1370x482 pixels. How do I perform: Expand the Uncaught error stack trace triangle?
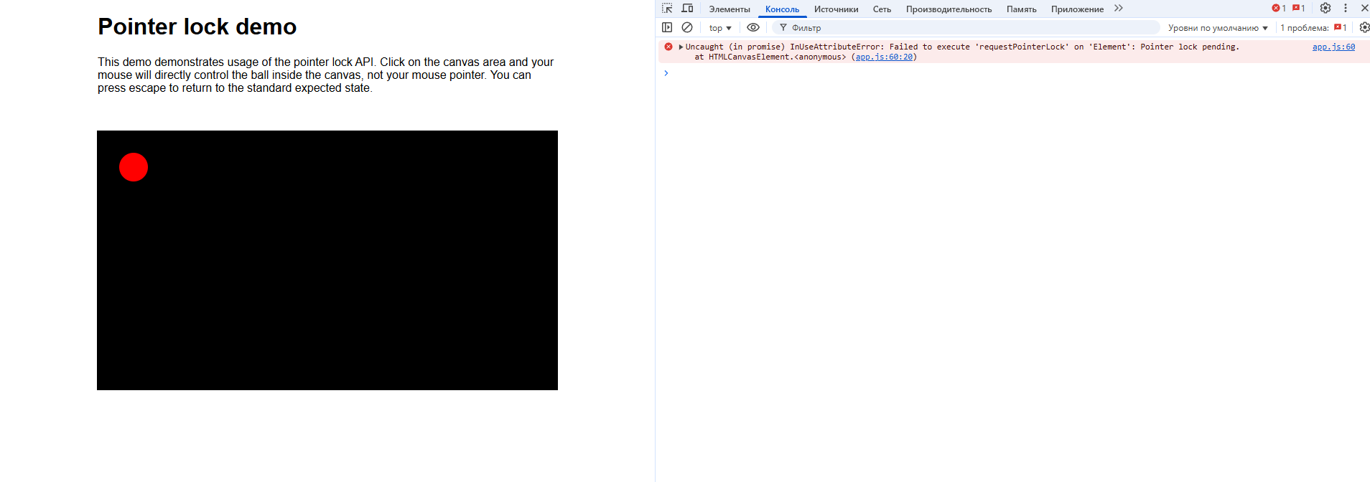pos(681,47)
